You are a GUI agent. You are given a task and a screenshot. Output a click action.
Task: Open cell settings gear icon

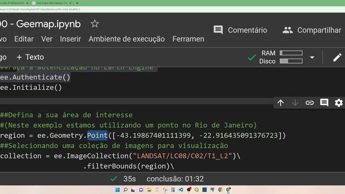point(339,103)
